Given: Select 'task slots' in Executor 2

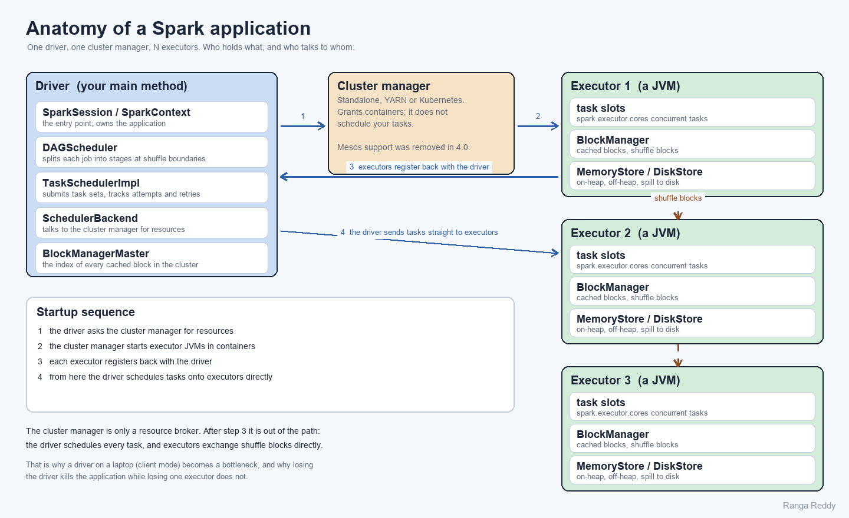Looking at the screenshot, I should tap(601, 255).
